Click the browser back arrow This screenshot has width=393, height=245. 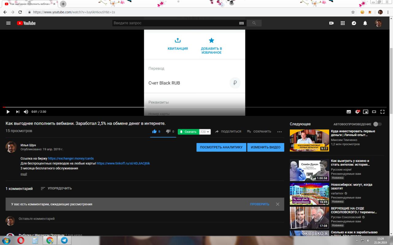pos(5,12)
